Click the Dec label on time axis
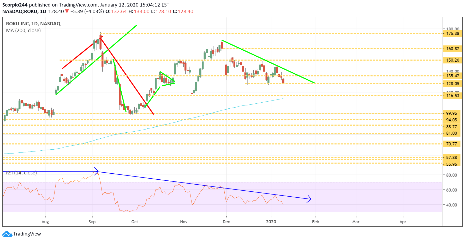 pos(226,222)
